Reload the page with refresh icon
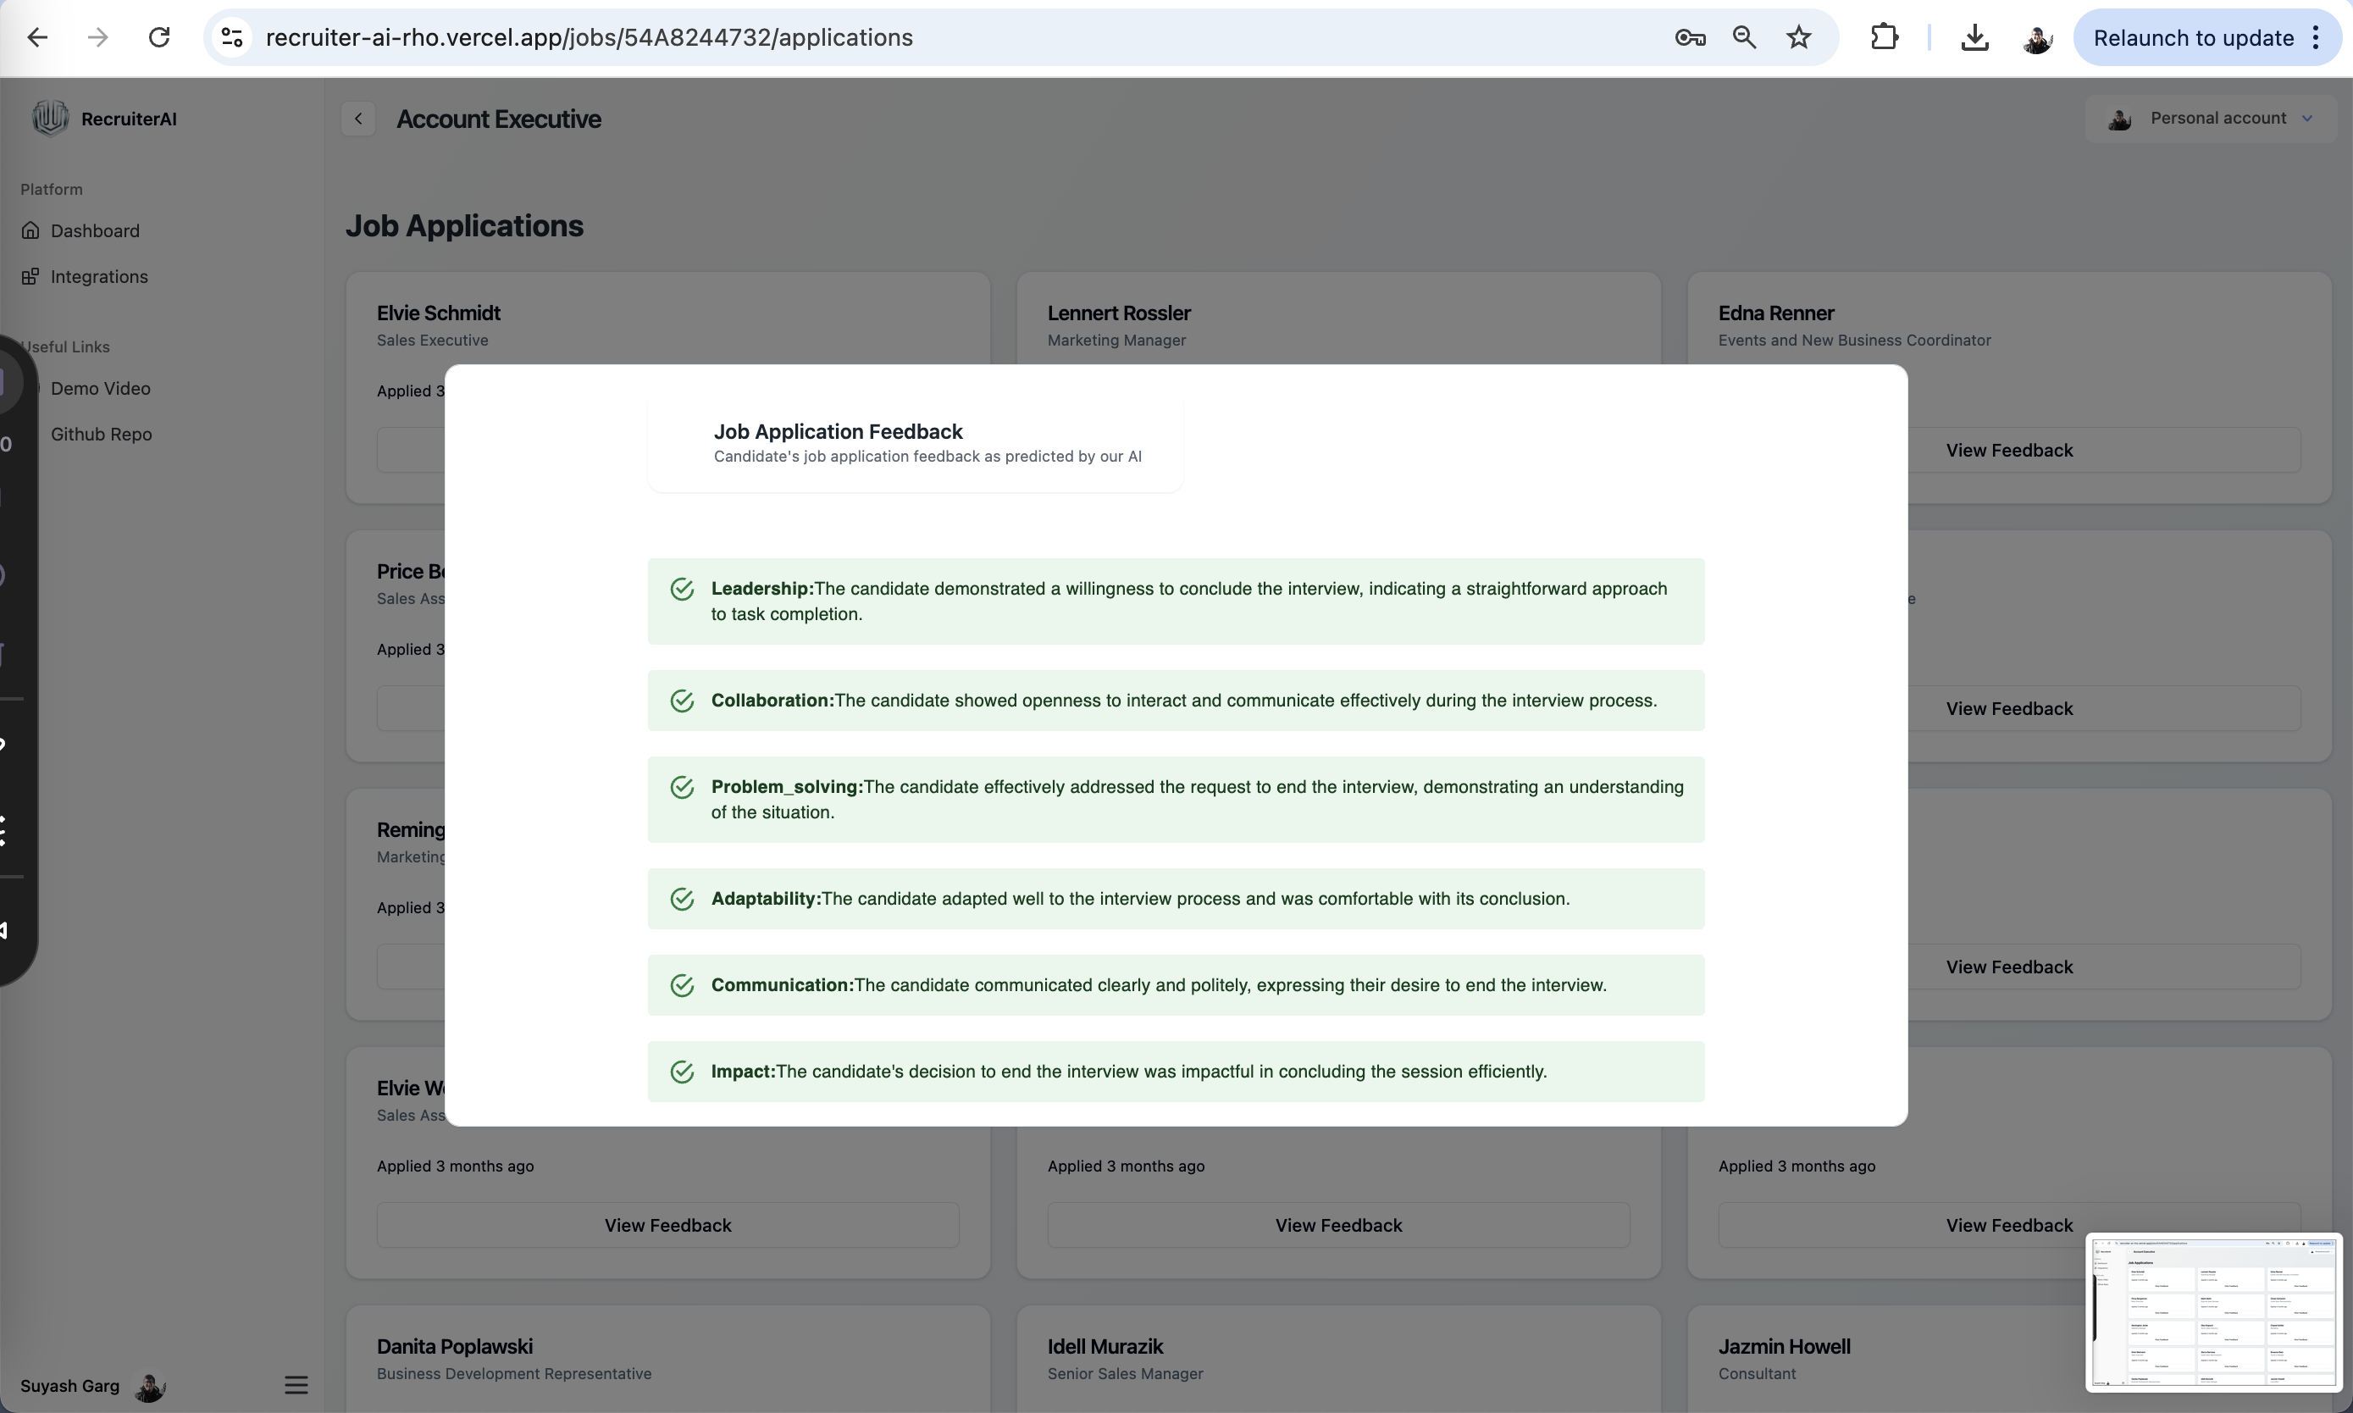Image resolution: width=2353 pixels, height=1413 pixels. 159,37
